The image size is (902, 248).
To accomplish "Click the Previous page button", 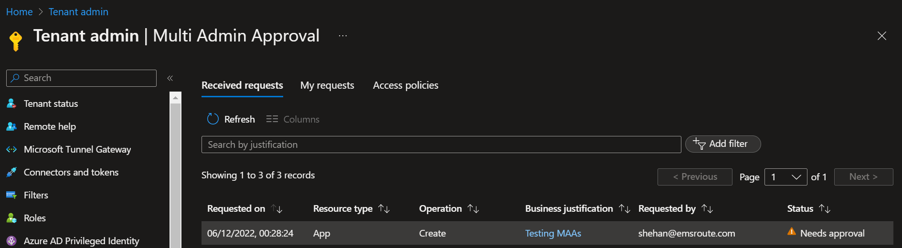I will (x=695, y=177).
